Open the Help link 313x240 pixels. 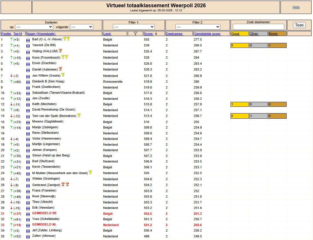pos(296,7)
